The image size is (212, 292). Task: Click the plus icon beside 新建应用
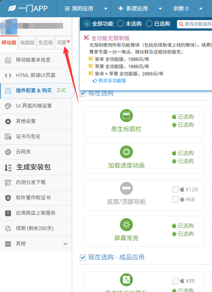tap(121, 8)
